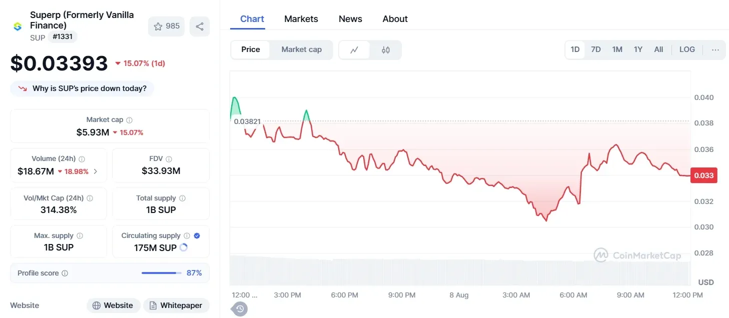Toggle the Price view on the chart

(250, 49)
